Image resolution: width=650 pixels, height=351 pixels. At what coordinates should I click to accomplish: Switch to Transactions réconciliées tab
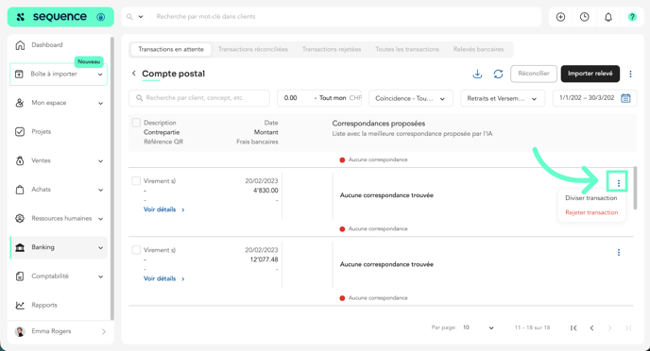click(253, 49)
